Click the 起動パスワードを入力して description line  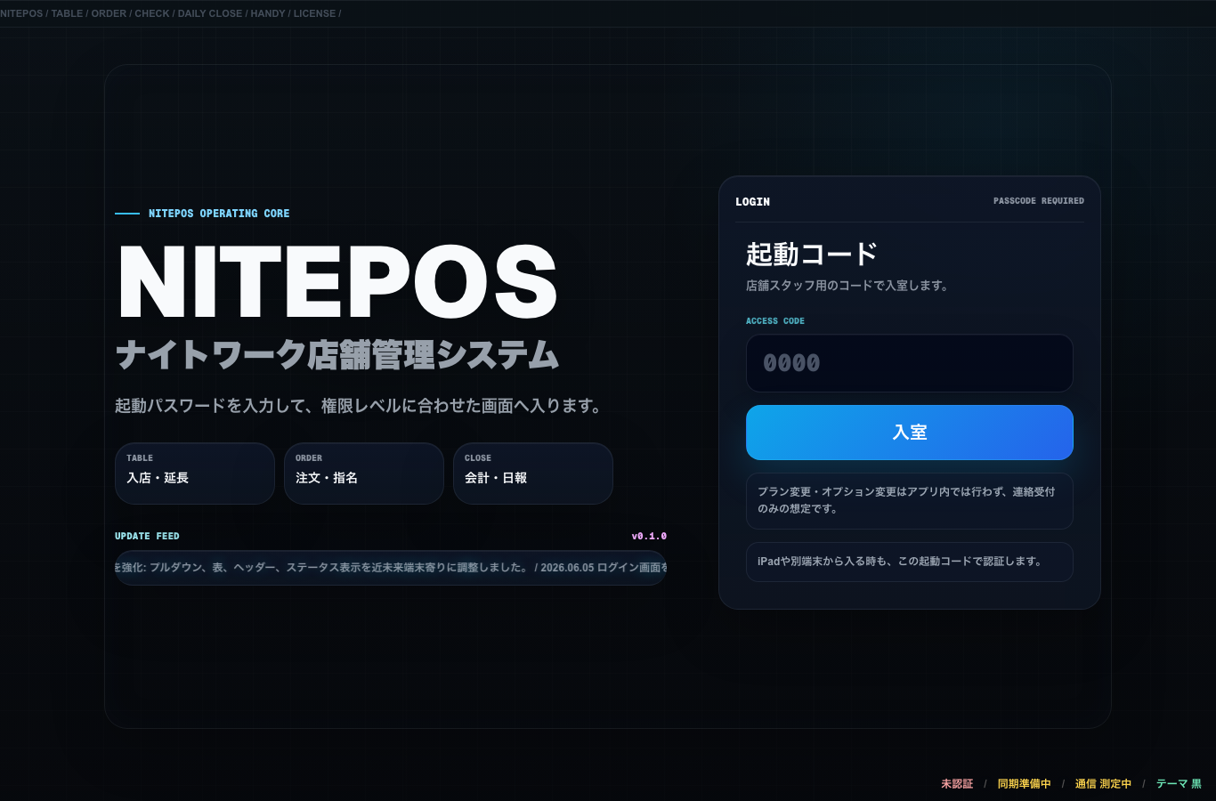pos(359,406)
